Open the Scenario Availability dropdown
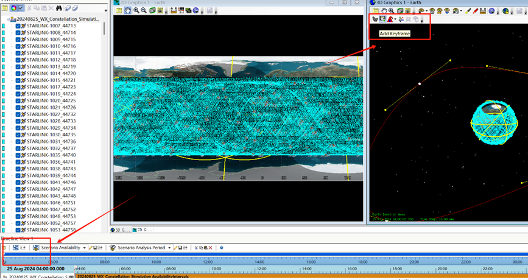 click(84, 248)
